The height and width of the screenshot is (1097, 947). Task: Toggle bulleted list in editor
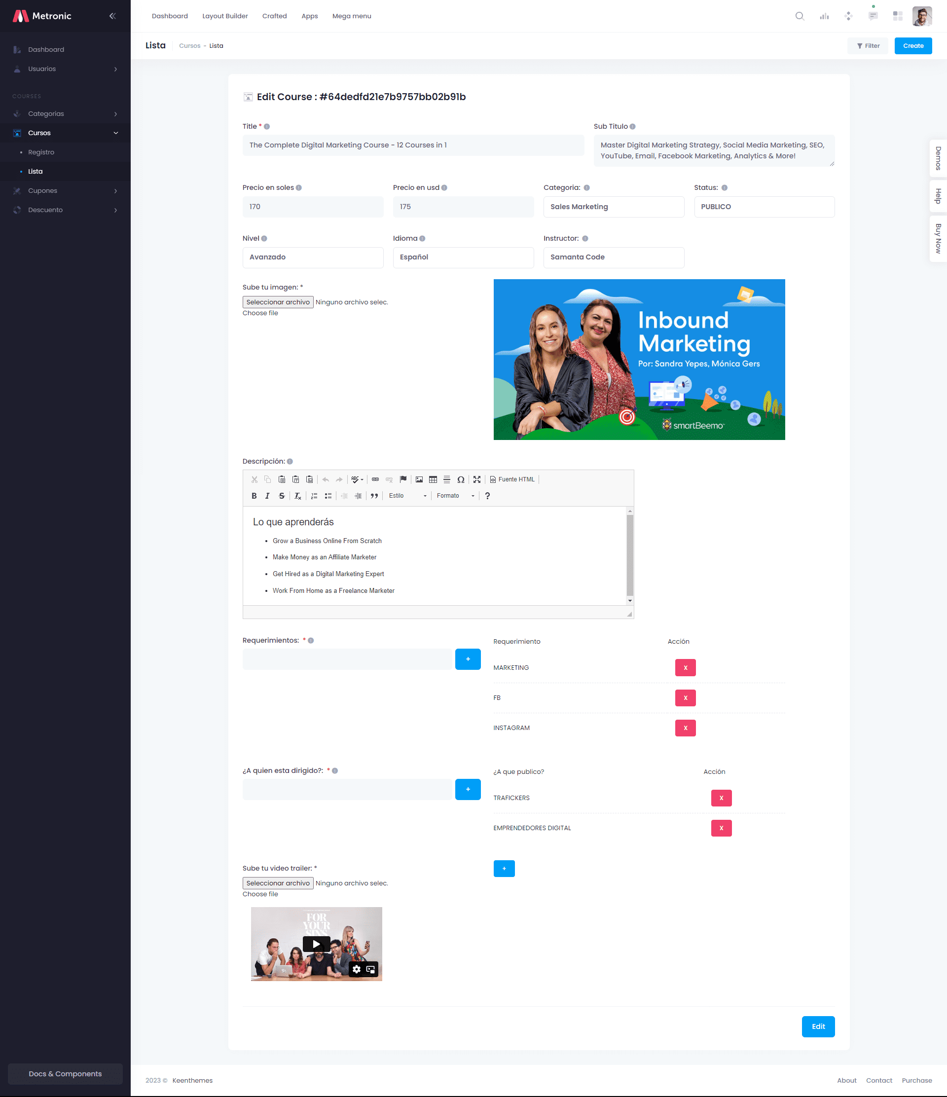coord(328,496)
